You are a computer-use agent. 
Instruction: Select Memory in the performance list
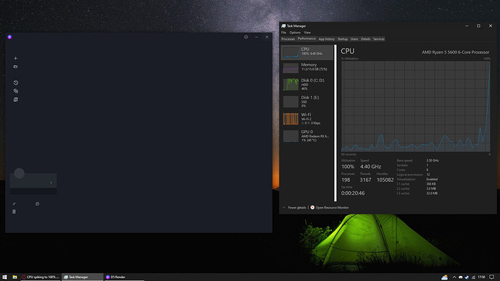pos(307,67)
